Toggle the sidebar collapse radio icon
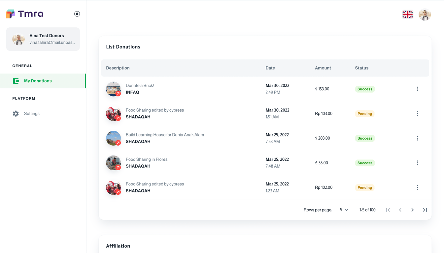444x253 pixels. pos(77,14)
